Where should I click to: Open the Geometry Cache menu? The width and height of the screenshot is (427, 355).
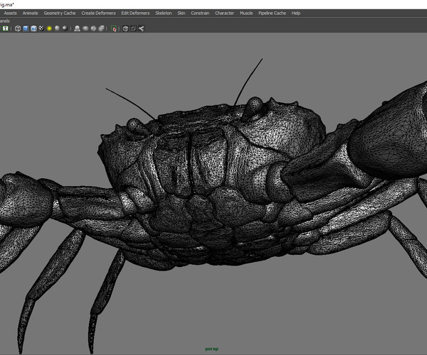[x=60, y=13]
